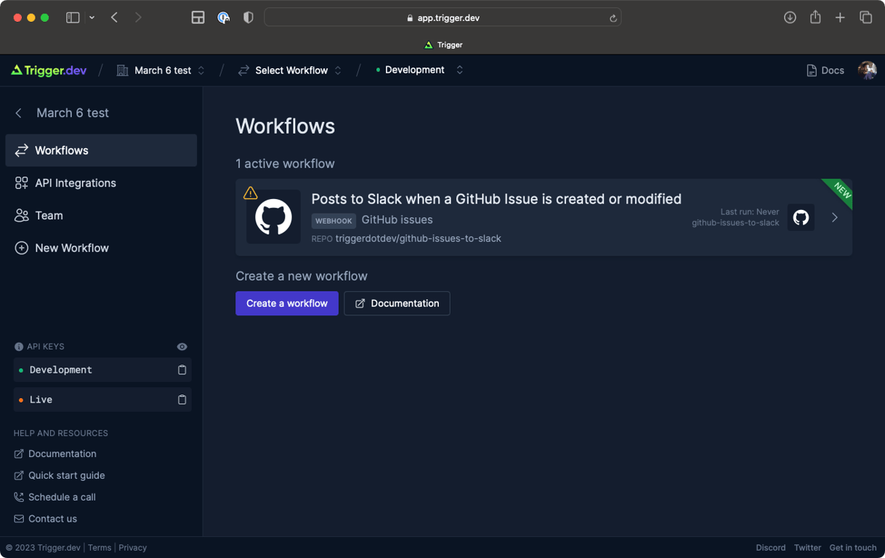Click the browser address bar
Screen dimensions: 885x558
point(442,17)
